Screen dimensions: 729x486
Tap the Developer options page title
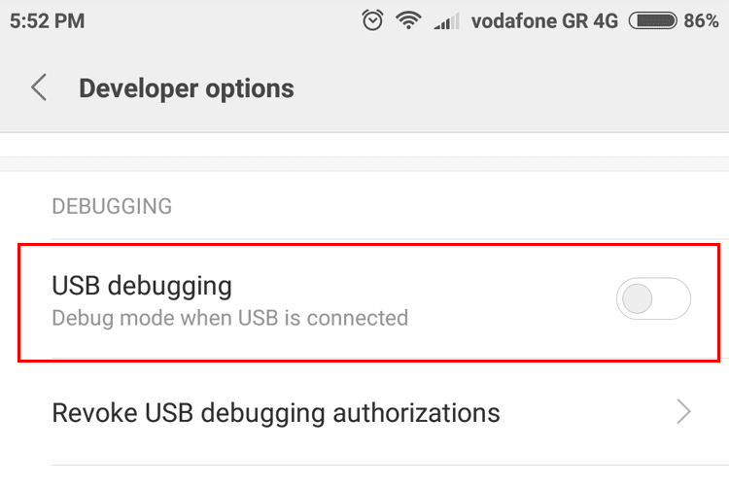[187, 88]
